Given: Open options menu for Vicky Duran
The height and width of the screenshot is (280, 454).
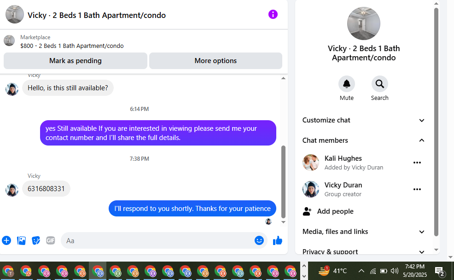Looking at the screenshot, I should 417,189.
